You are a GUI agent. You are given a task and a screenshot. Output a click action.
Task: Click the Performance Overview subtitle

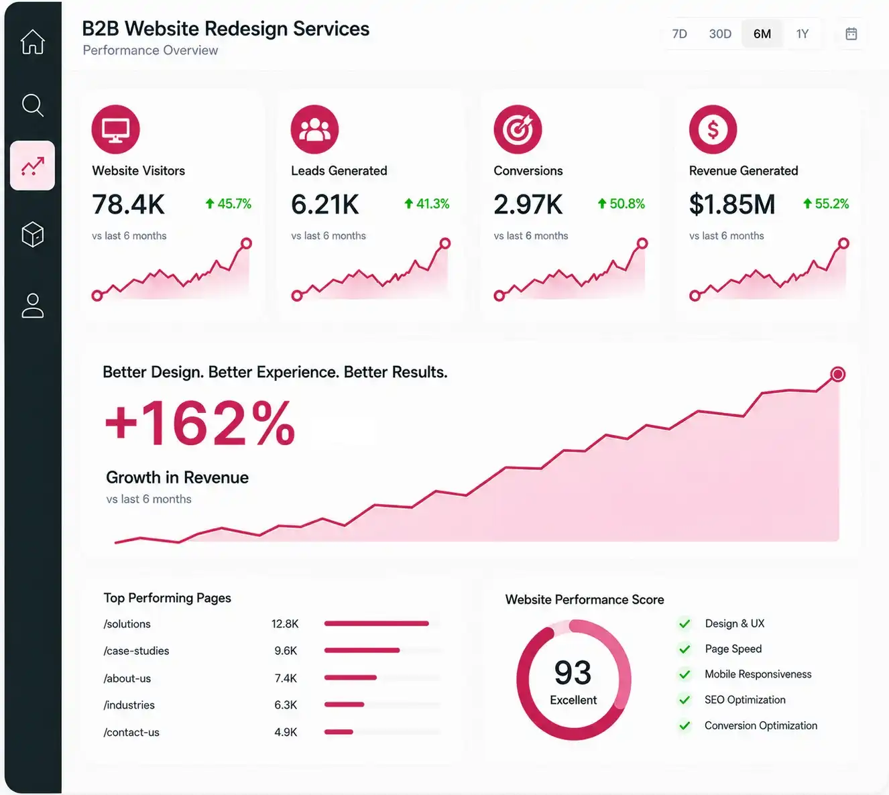(150, 50)
